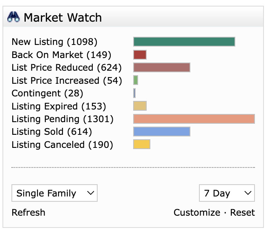This screenshot has height=232, width=268.
Task: View Back On Market (149) listings
Action: click(x=61, y=55)
